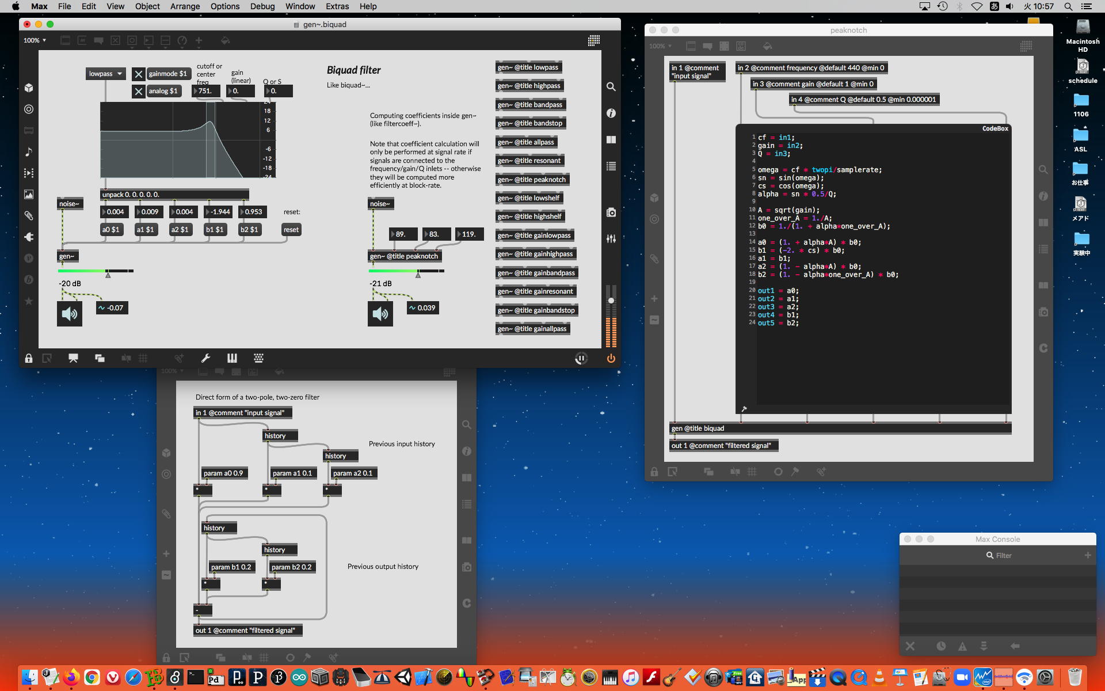Click the reset message button
This screenshot has height=691, width=1105.
point(291,230)
